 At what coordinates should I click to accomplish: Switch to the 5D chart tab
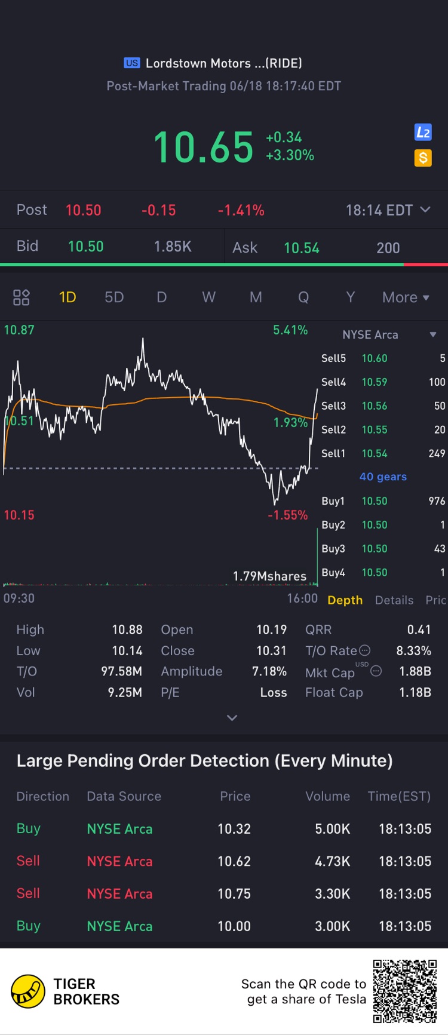(x=114, y=297)
